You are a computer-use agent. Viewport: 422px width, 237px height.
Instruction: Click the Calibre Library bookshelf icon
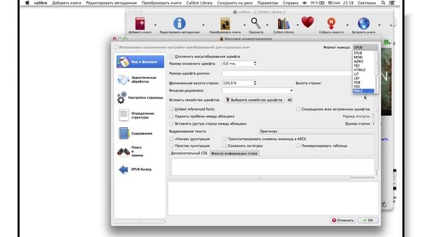pos(284,24)
